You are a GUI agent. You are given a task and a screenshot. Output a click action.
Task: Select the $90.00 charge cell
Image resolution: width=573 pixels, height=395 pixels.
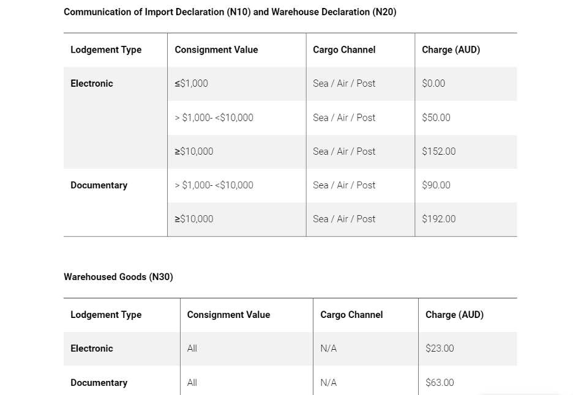(436, 185)
